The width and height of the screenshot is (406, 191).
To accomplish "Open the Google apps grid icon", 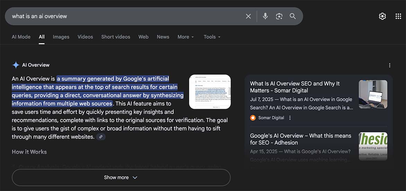I will pyautogui.click(x=398, y=16).
